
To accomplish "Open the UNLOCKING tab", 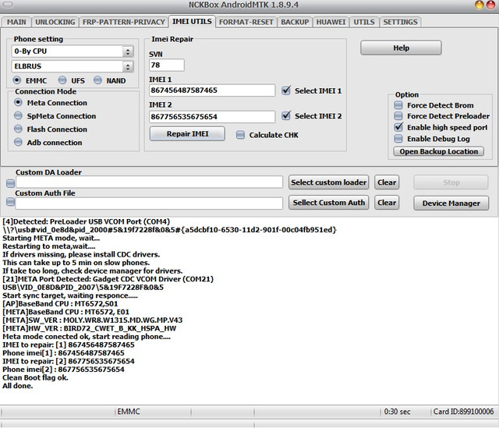I will (55, 22).
